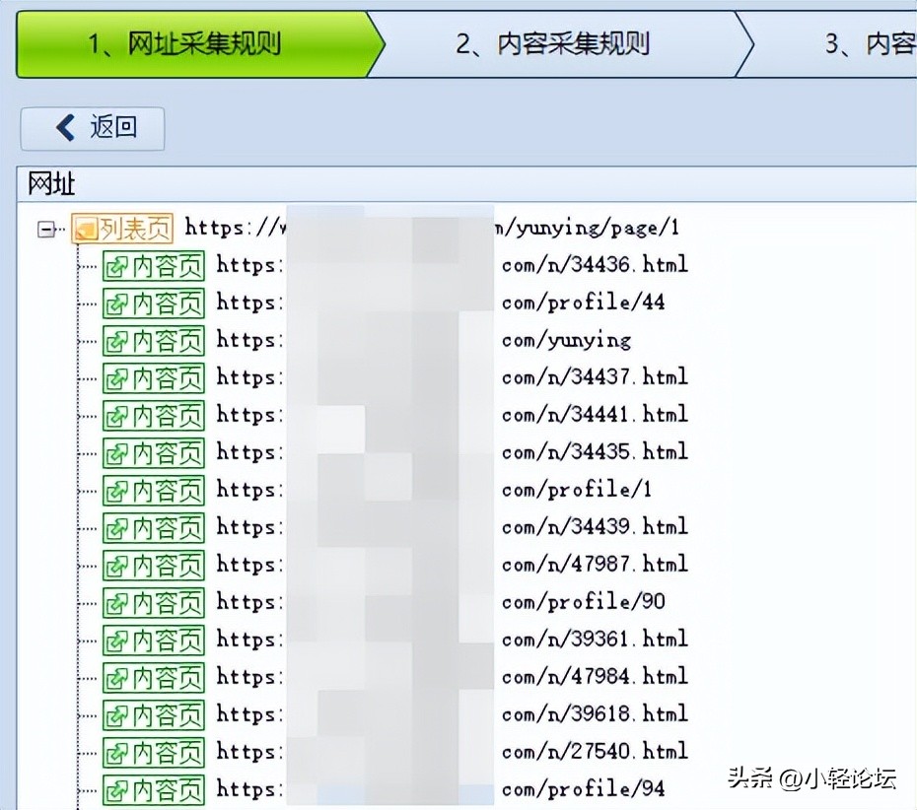Select URL text com/n/39618.html
Screen dimensions: 917x810
595,714
